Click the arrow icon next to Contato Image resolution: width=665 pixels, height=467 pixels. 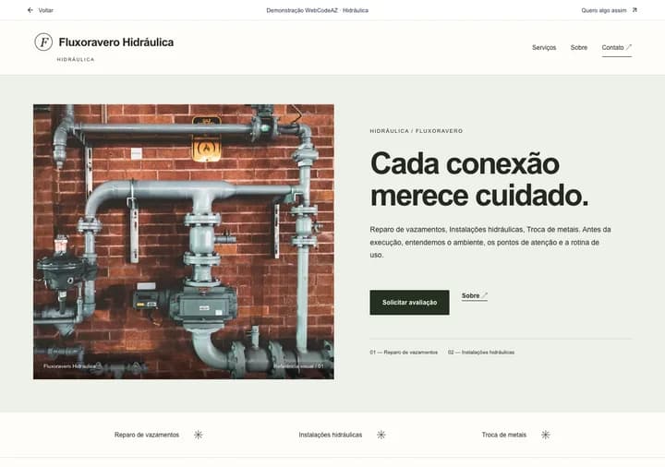point(629,47)
